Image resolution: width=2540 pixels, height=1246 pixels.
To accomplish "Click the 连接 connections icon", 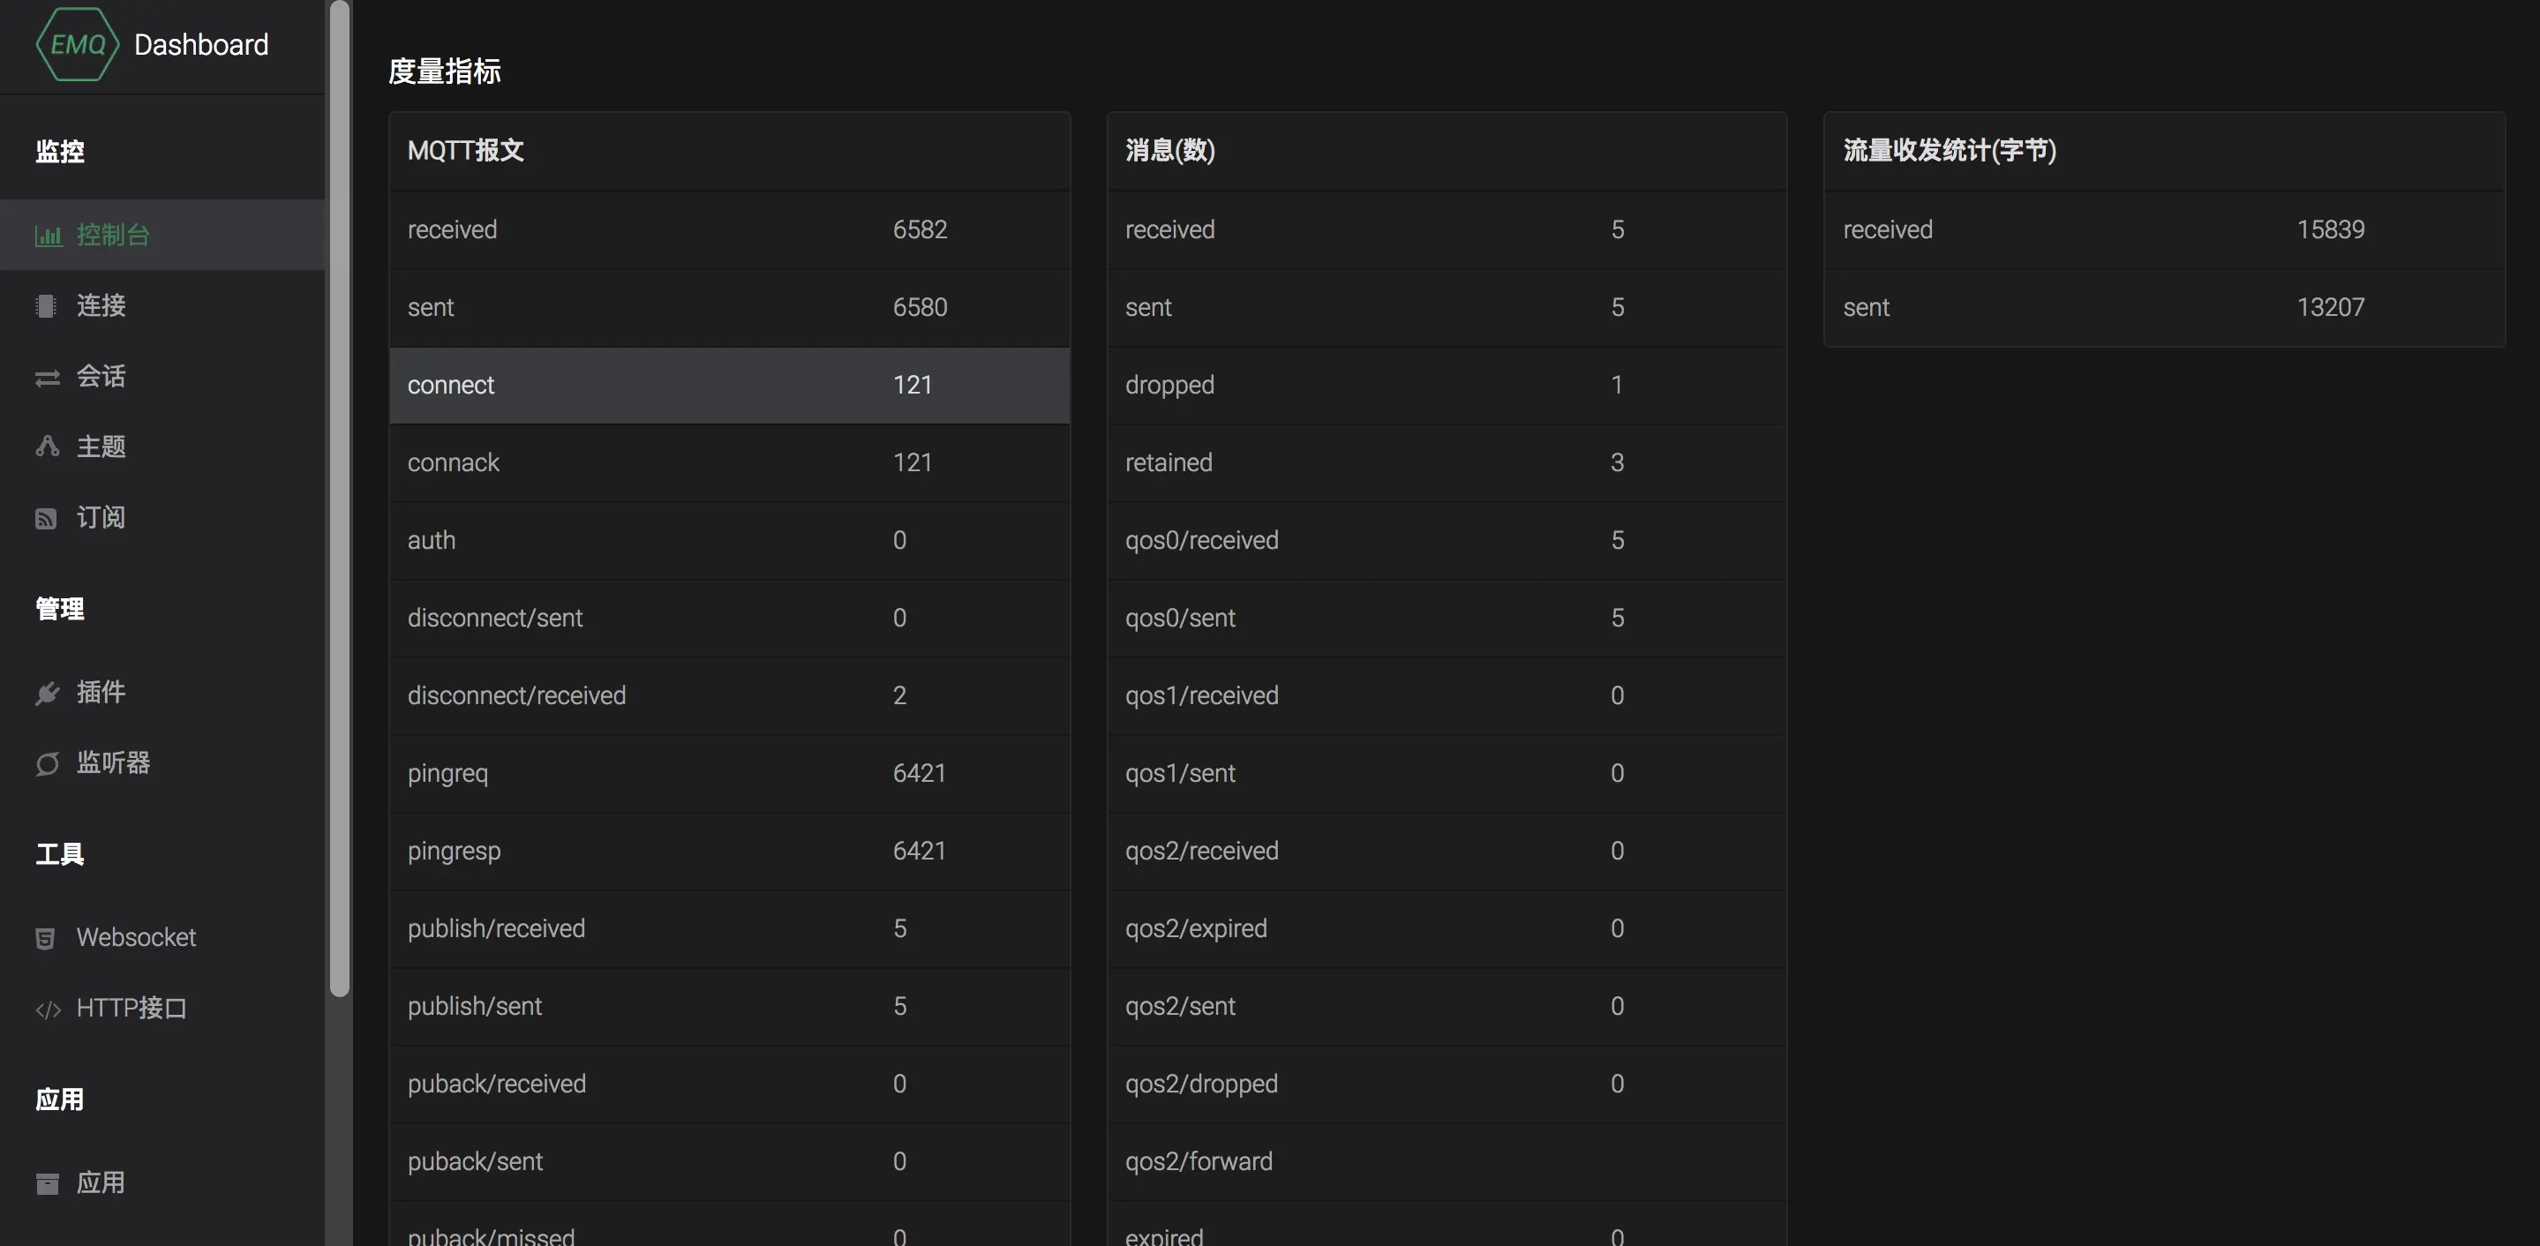I will [x=45, y=306].
